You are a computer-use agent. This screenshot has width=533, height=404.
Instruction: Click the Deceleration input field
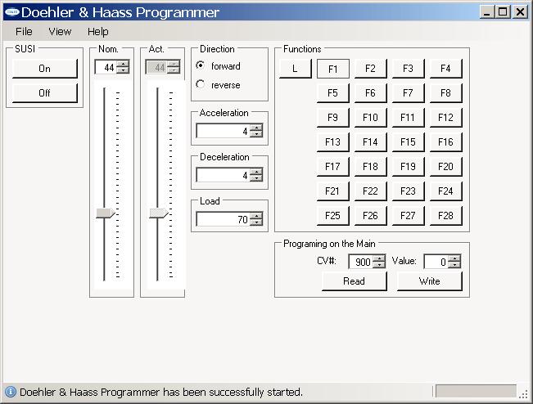tap(223, 175)
